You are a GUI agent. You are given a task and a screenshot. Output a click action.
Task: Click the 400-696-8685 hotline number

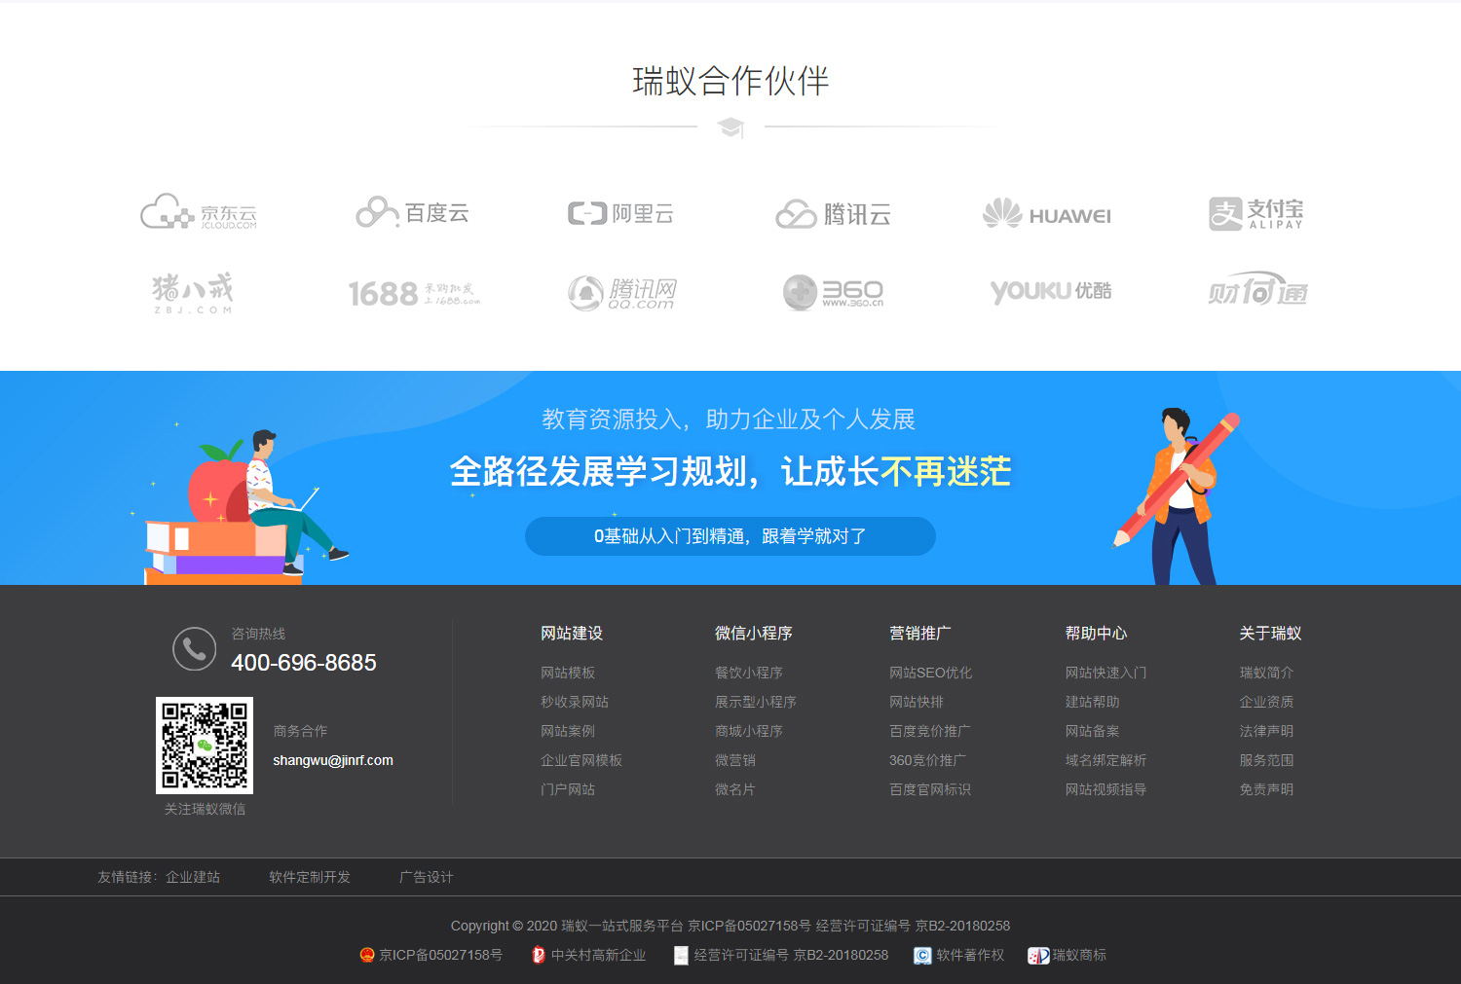pos(304,663)
